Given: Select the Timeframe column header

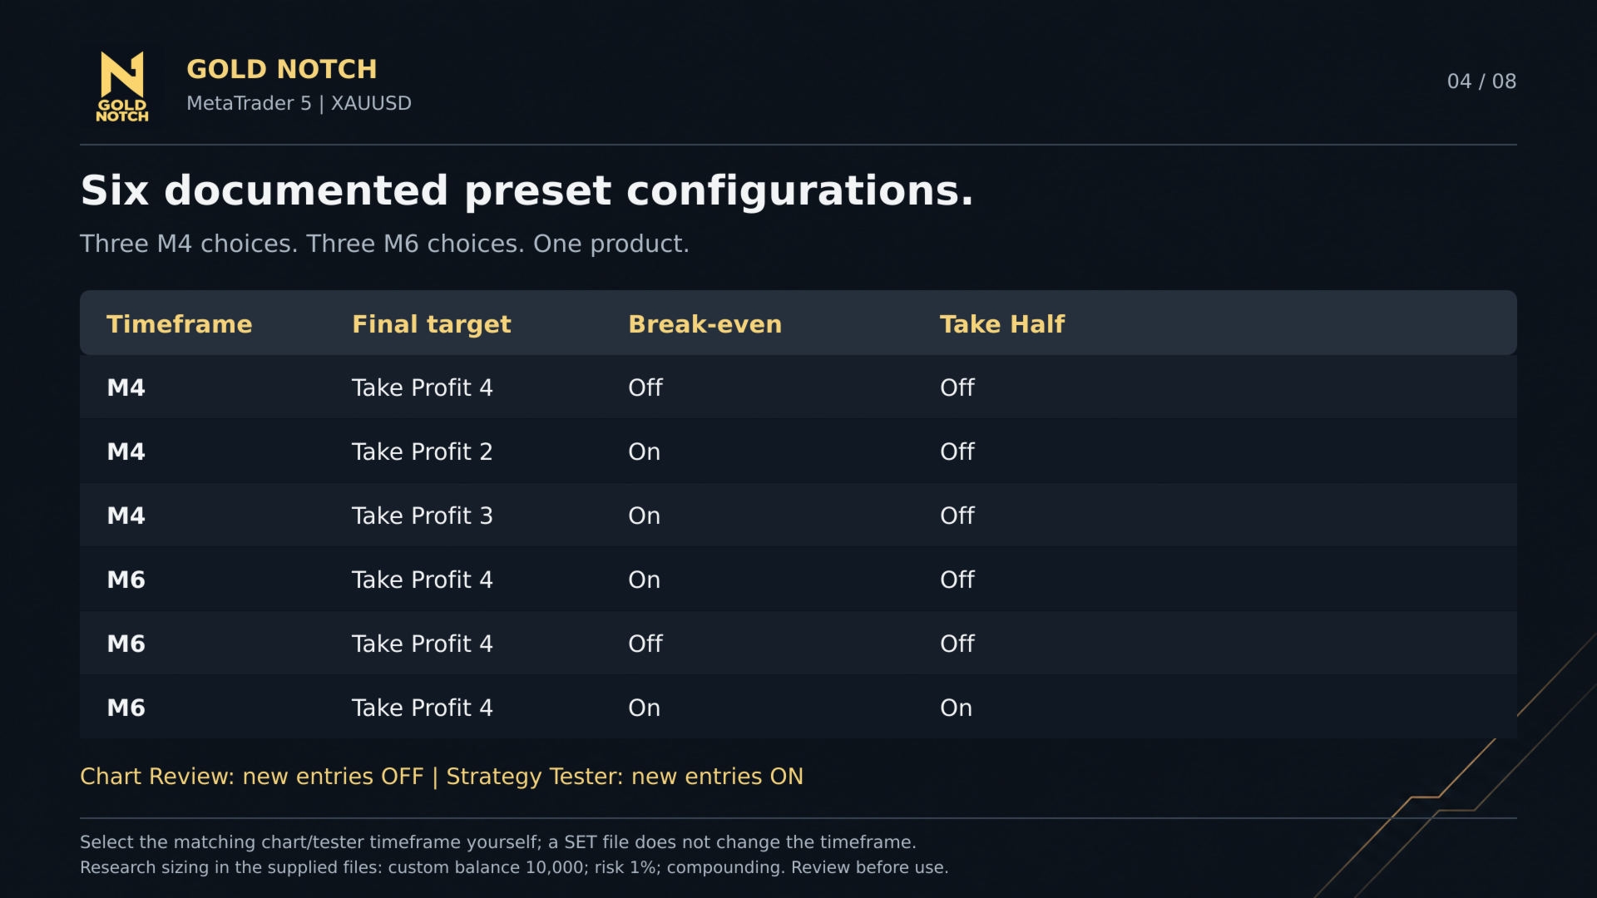Looking at the screenshot, I should [179, 324].
